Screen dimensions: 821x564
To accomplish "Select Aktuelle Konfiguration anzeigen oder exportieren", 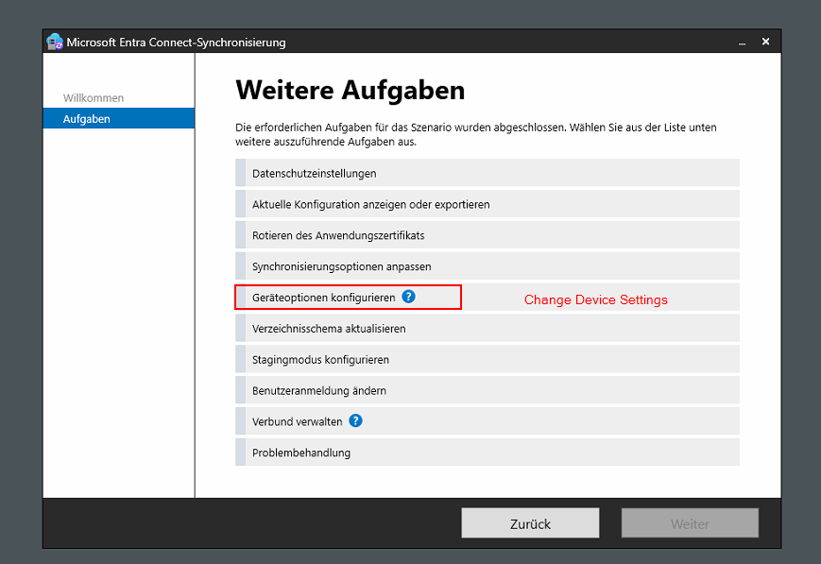I will tap(487, 204).
